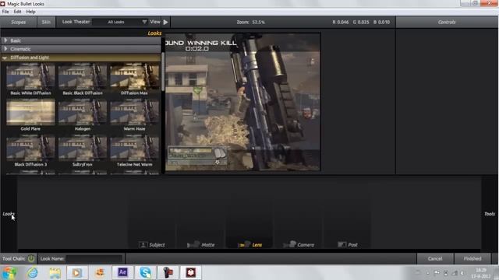This screenshot has height=280, width=499.
Task: Click the Finished button
Action: coord(472,259)
